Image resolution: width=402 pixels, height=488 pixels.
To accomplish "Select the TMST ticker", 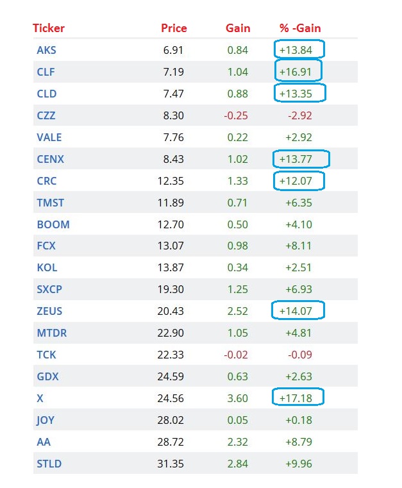I will tap(51, 203).
